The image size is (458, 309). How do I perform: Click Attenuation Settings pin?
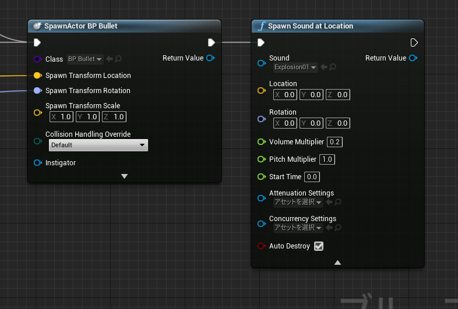262,198
